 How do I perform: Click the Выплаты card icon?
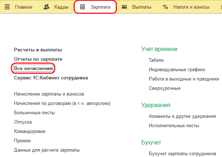pos(124,7)
